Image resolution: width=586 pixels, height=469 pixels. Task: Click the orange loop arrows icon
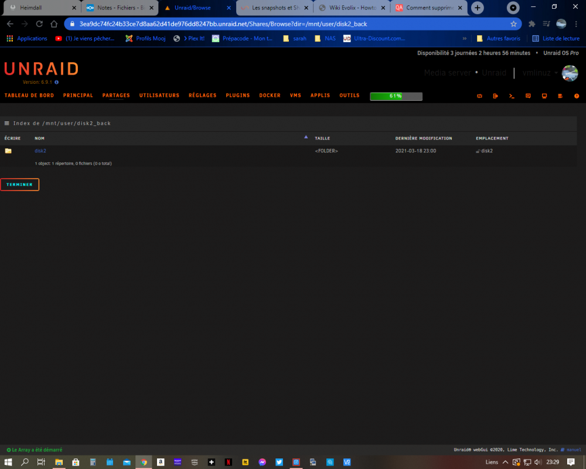[479, 96]
